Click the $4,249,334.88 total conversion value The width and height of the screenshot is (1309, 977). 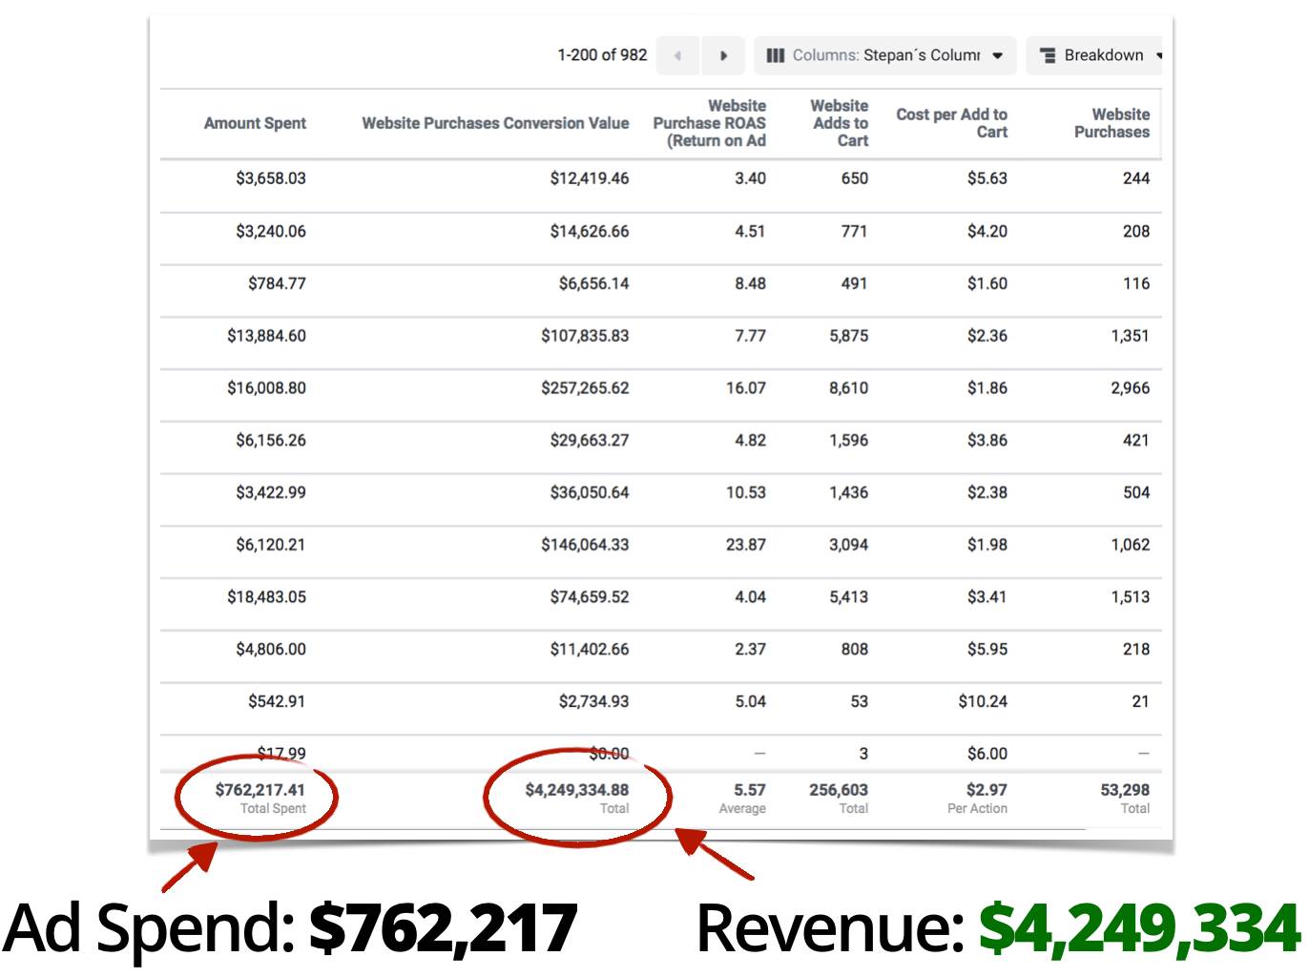click(x=576, y=790)
